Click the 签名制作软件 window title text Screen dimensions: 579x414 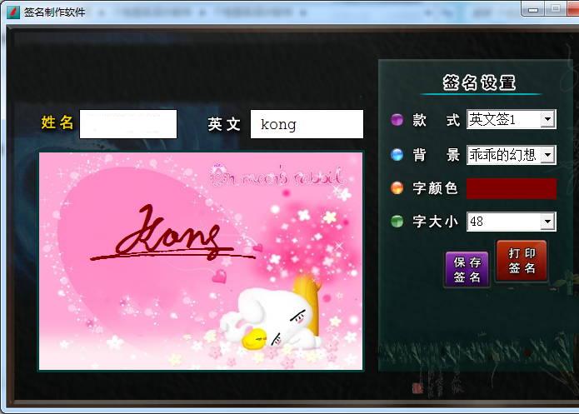[x=54, y=12]
